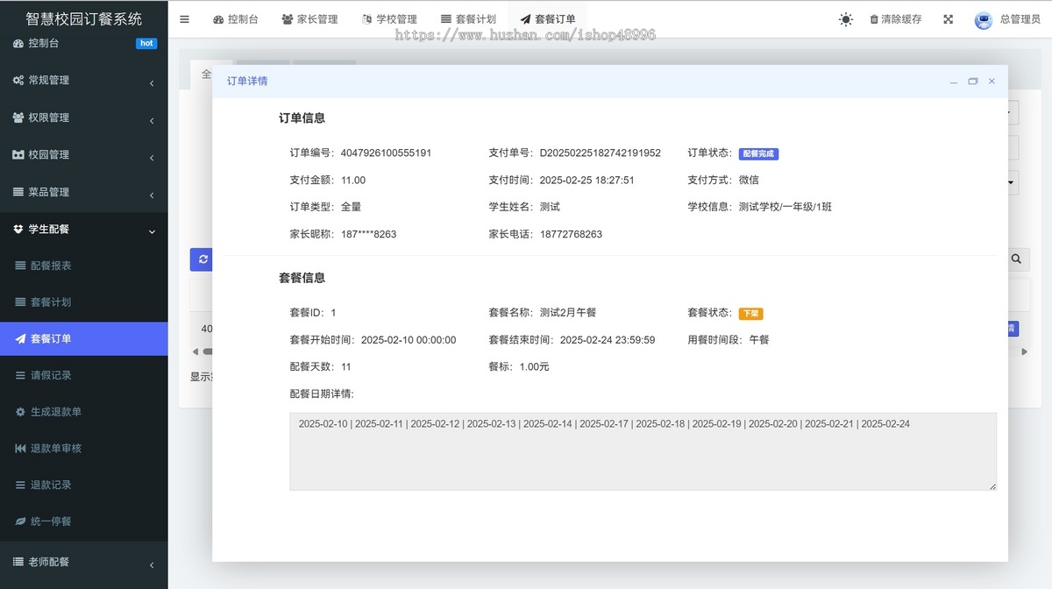Click the table scrollbar left arrow
Viewport: 1052px width, 589px height.
tap(195, 351)
